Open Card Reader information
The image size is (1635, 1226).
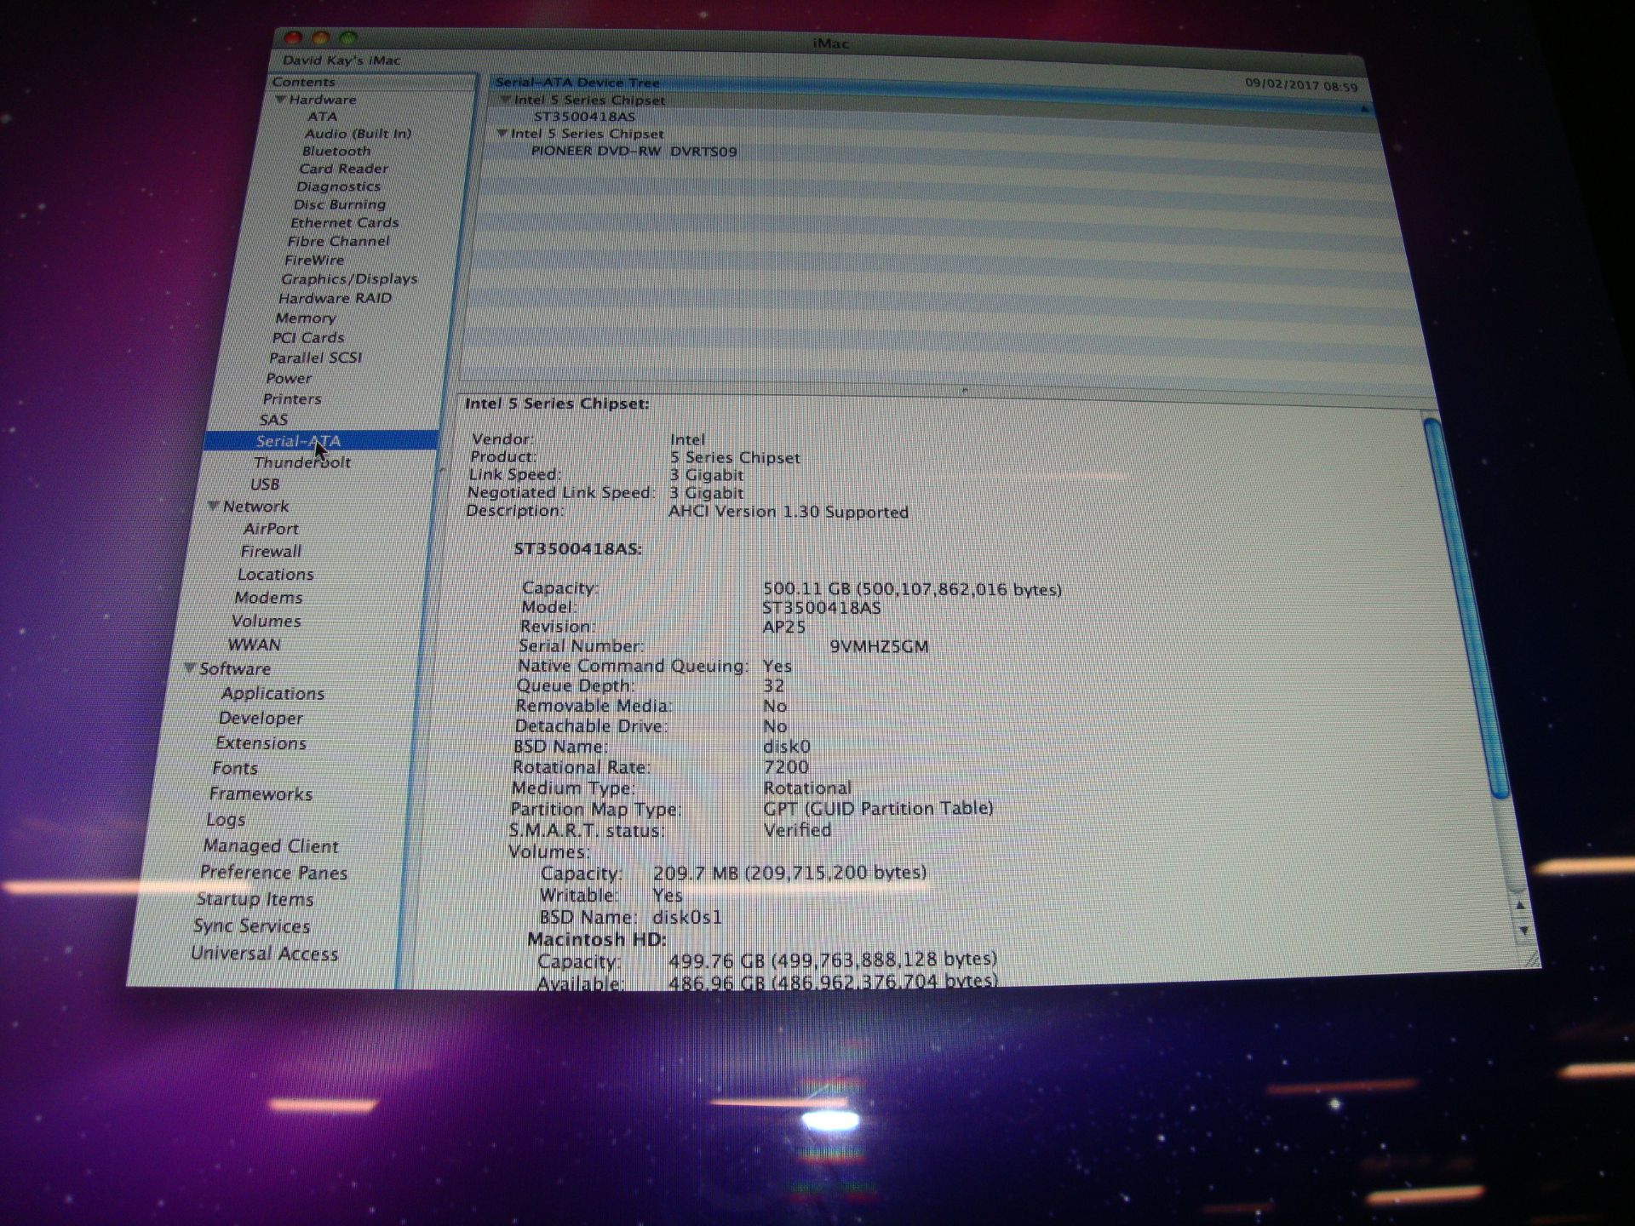click(x=343, y=169)
